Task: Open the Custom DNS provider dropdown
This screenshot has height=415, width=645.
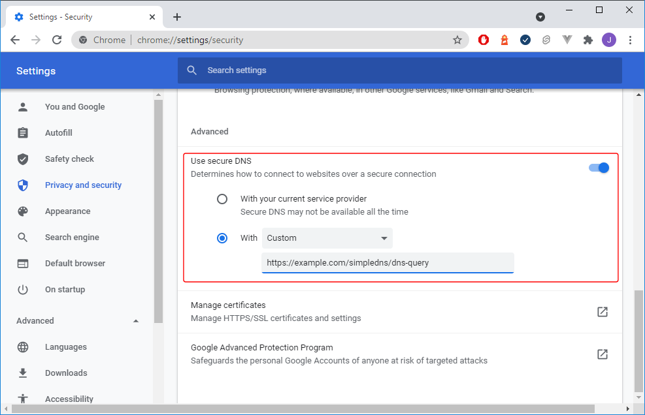Action: pyautogui.click(x=327, y=238)
